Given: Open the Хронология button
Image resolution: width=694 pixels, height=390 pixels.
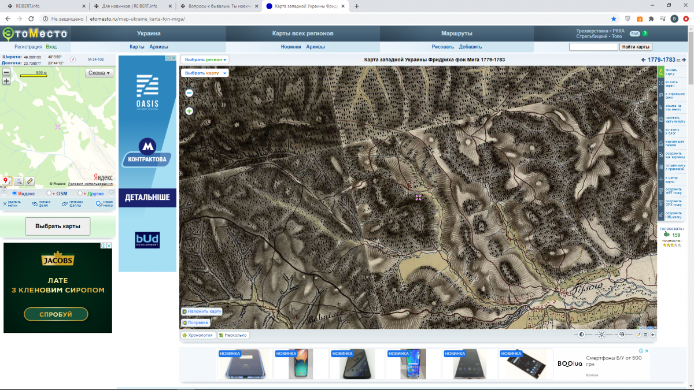Looking at the screenshot, I should pyautogui.click(x=198, y=335).
